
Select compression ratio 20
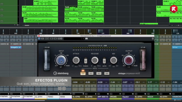tap(107, 73)
